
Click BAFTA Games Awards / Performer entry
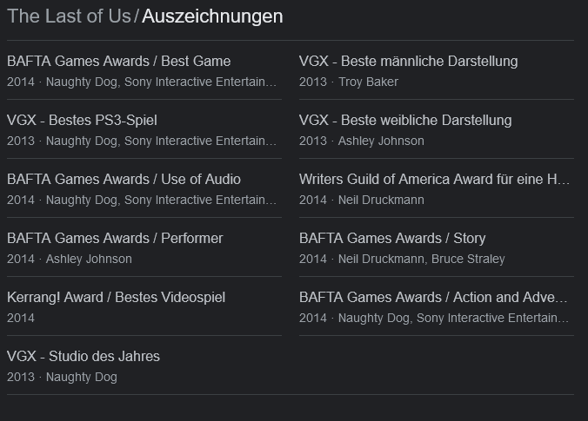[x=115, y=239]
